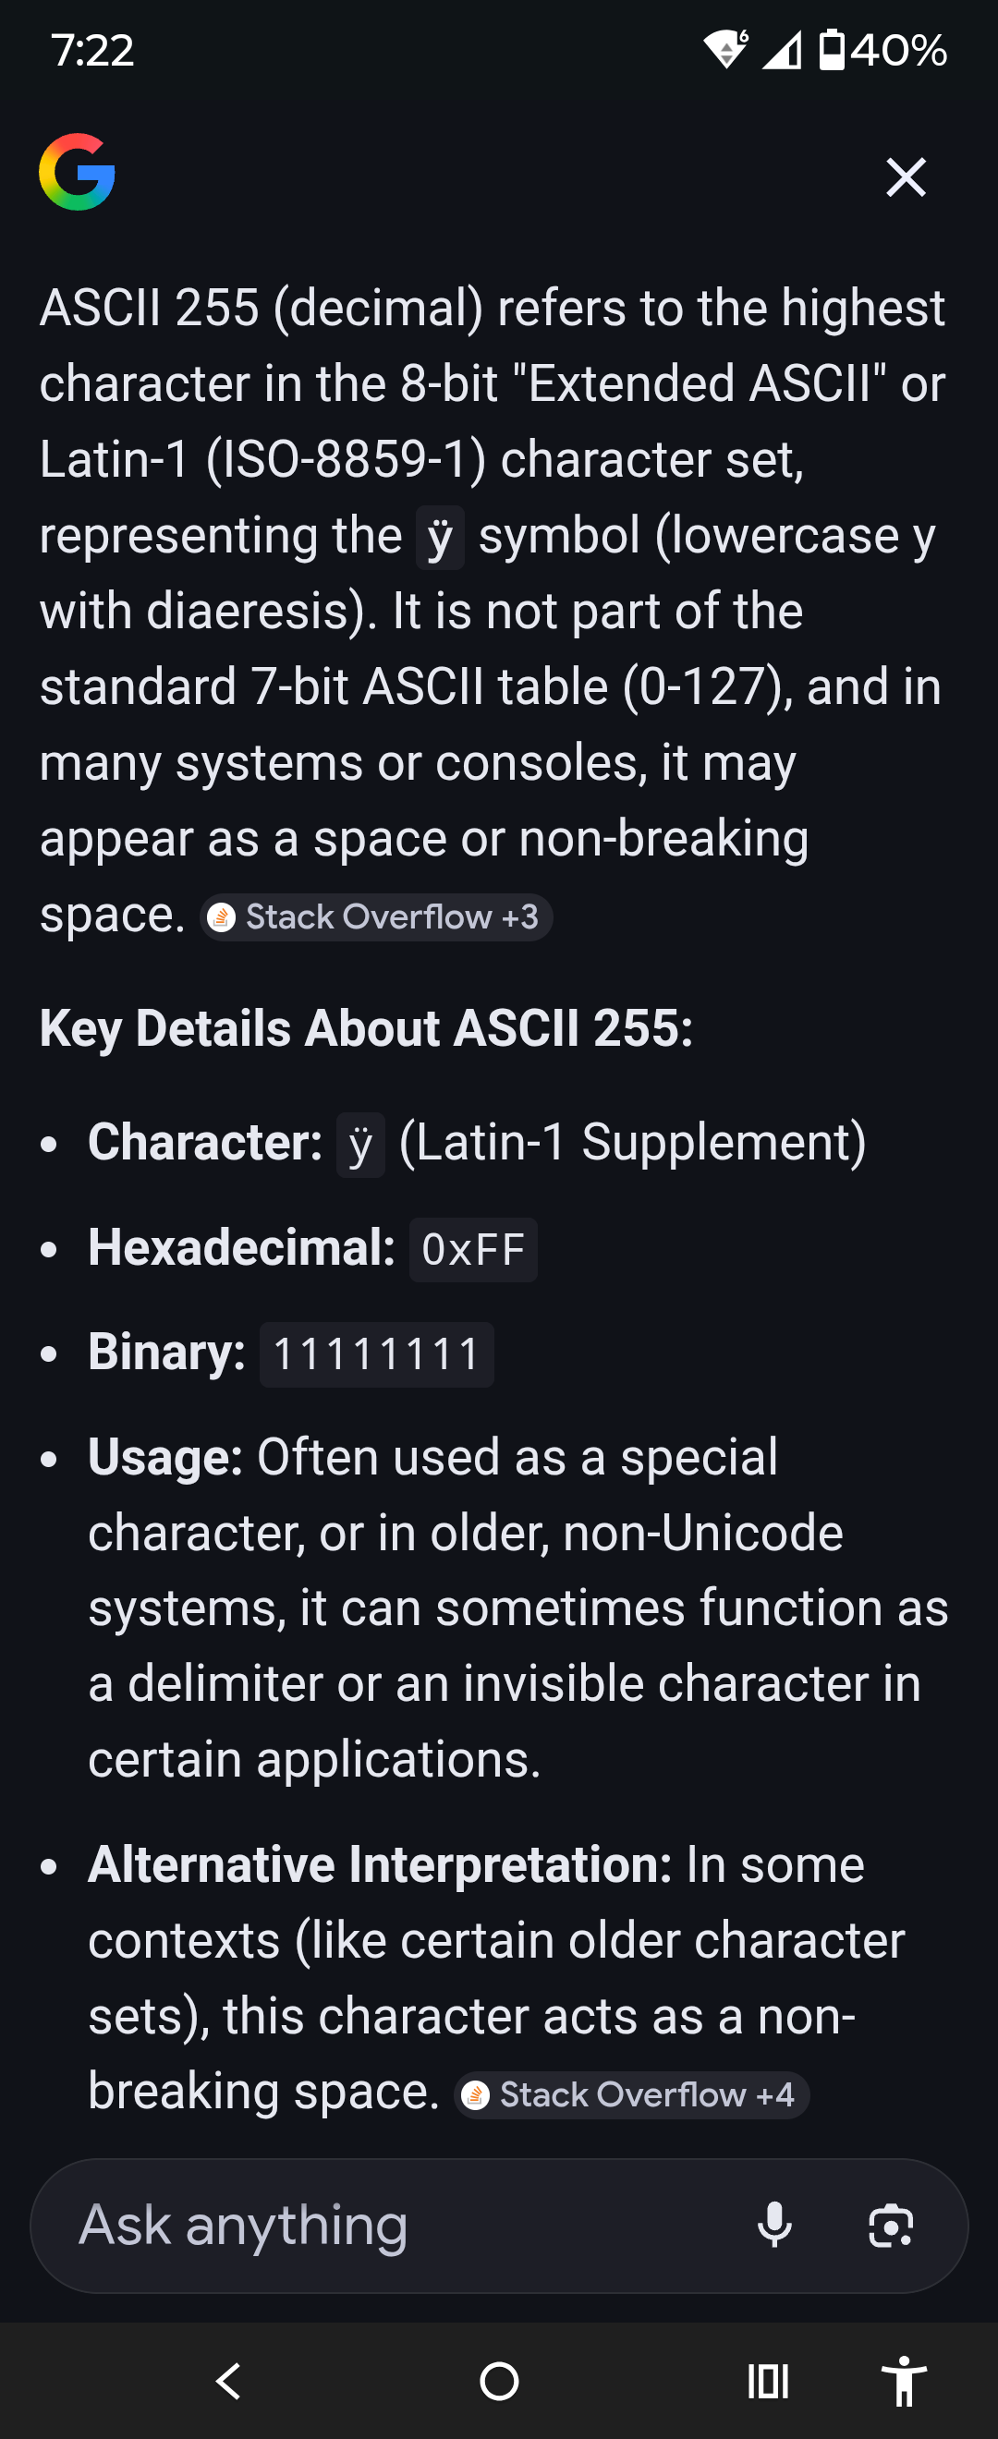Tap the Google logo
Screen dimensions: 998x2439
77,173
